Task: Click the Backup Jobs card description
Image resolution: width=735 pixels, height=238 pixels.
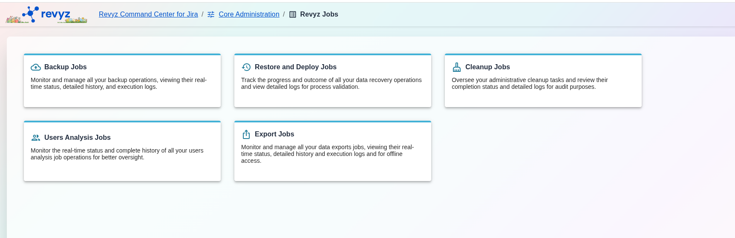Action: [118, 83]
